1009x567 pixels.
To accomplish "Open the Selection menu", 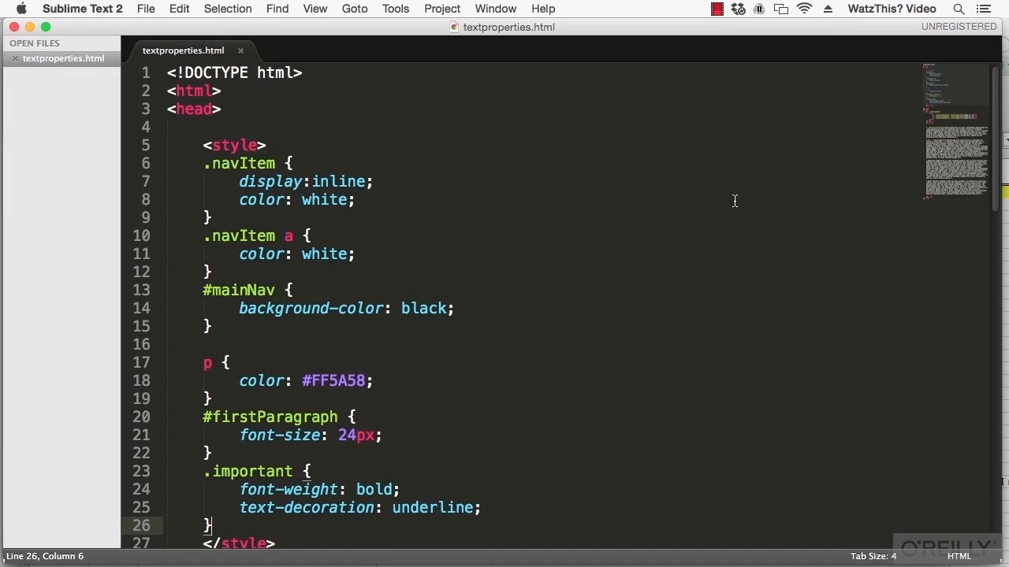I will 228,9.
